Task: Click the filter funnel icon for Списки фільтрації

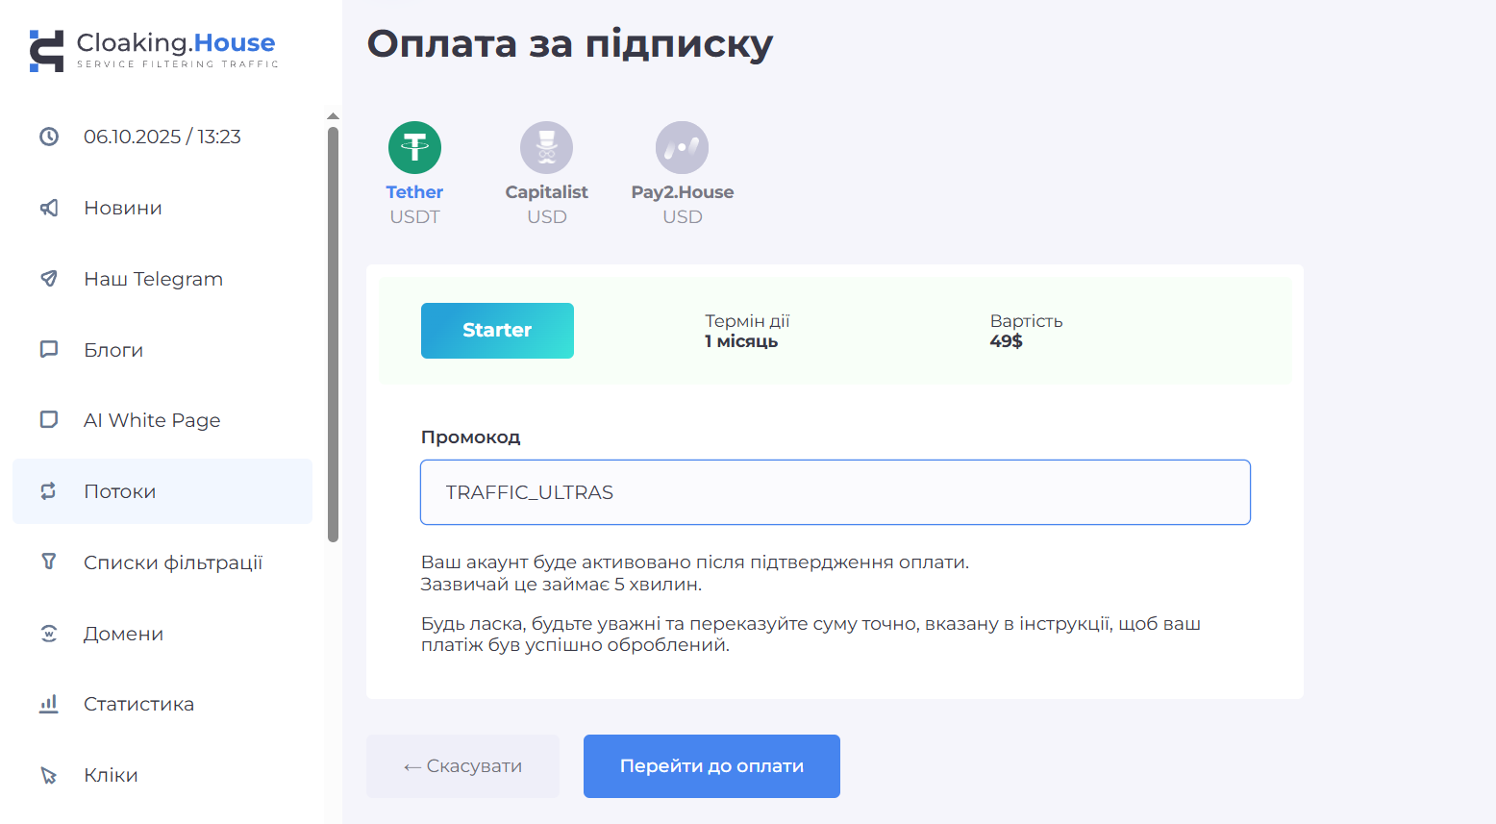Action: [x=49, y=562]
